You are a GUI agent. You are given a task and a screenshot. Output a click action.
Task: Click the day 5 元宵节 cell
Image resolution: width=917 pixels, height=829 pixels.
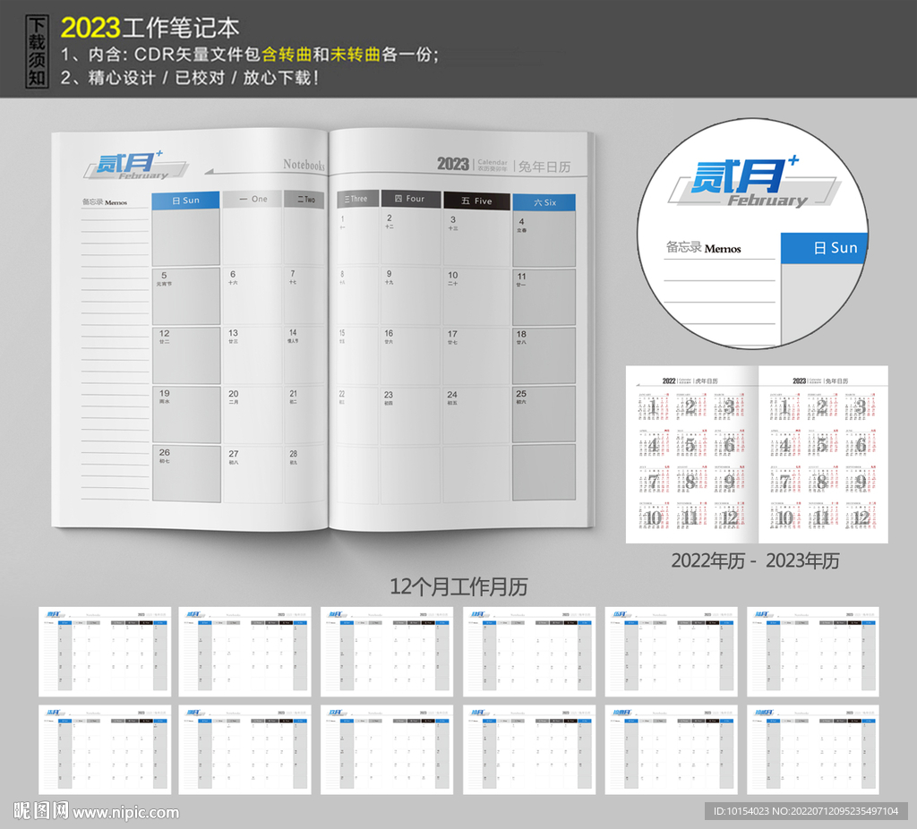[186, 296]
